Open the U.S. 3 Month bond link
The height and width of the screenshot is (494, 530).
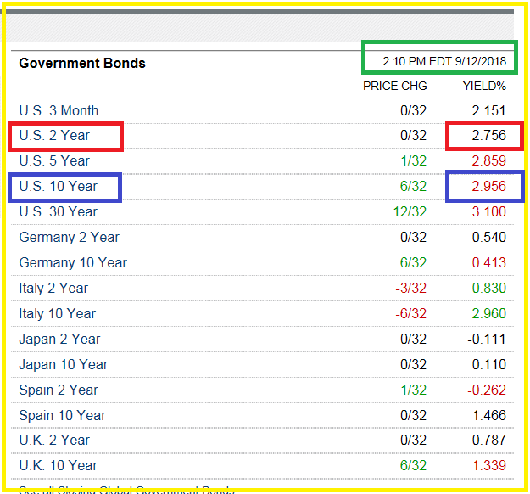59,110
